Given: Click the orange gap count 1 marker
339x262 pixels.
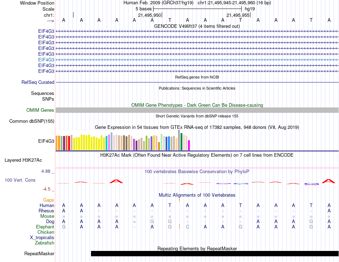Looking at the screenshot, I should tap(179, 200).
